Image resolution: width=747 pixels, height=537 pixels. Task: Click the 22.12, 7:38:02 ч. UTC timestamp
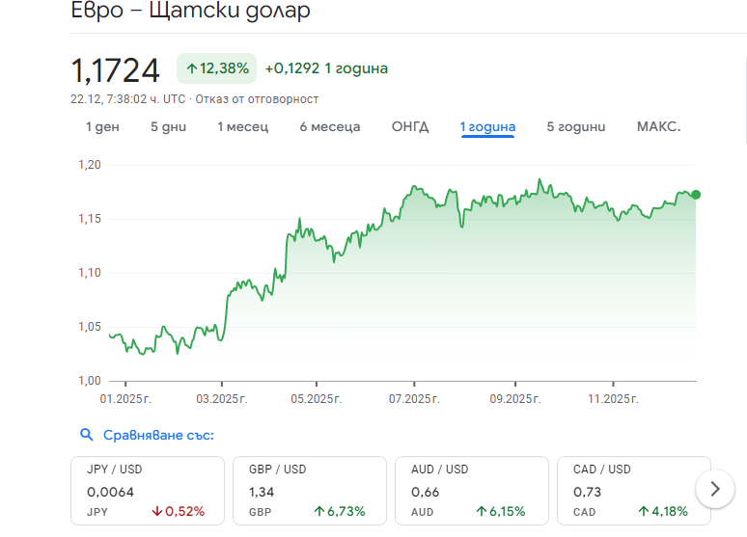point(127,99)
